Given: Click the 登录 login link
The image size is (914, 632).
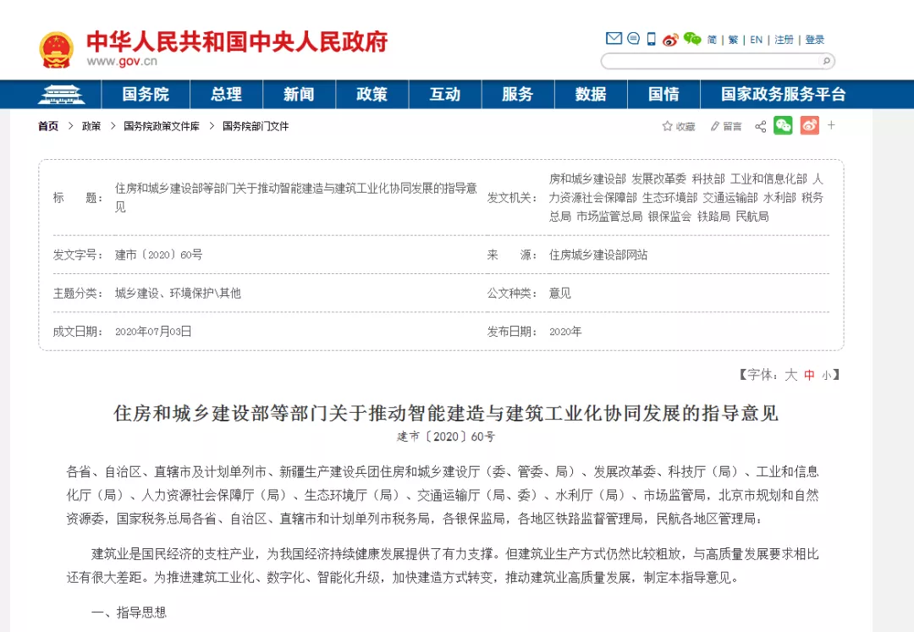Looking at the screenshot, I should coord(814,38).
